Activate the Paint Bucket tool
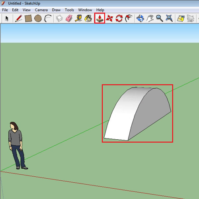The height and width of the screenshot is (199, 199). coord(88,18)
